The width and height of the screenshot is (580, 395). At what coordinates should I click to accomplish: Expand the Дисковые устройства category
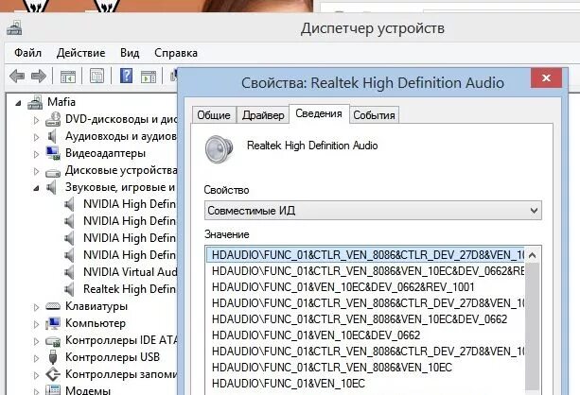tap(36, 171)
